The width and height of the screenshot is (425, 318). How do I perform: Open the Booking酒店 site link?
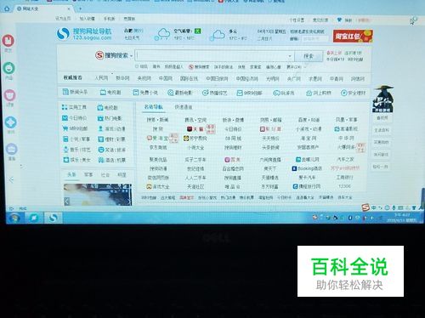pos(307,168)
